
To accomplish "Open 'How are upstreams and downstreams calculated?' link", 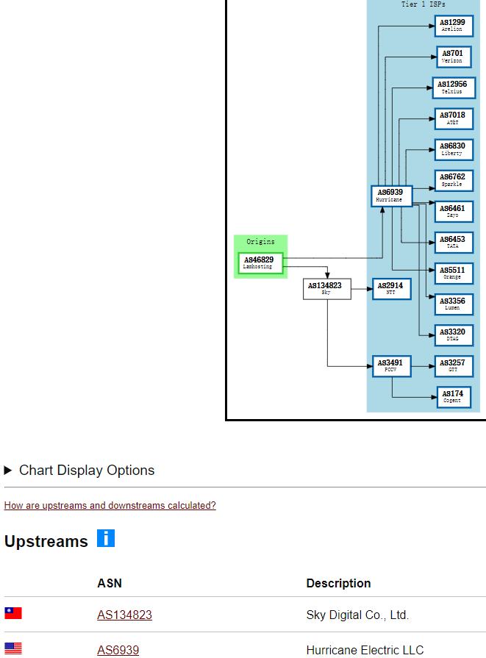I will (x=110, y=505).
